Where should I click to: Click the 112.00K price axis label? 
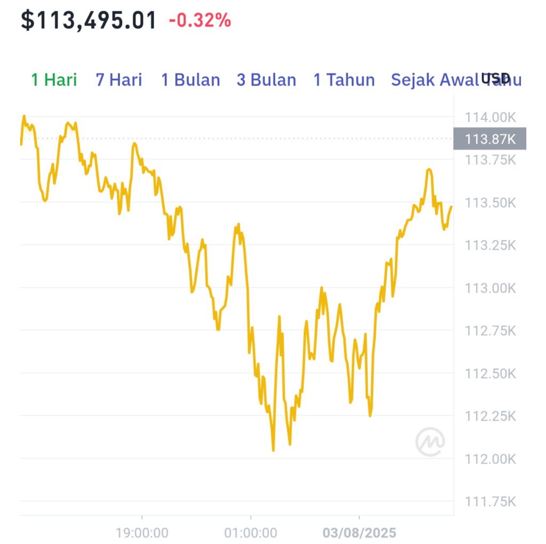coord(491,459)
